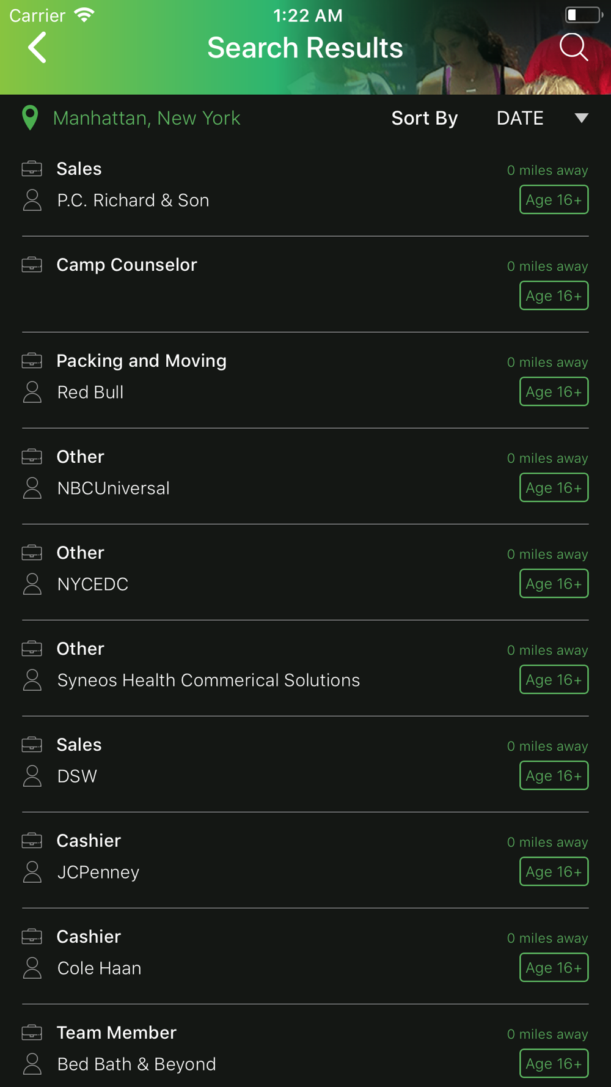Open the Packing and Moving job listing
611x1087 pixels.
[305, 380]
